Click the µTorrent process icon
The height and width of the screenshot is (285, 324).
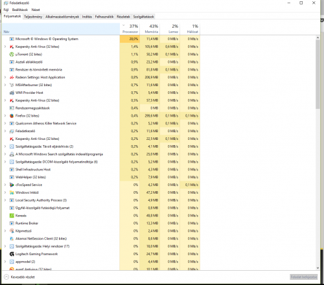click(12, 54)
